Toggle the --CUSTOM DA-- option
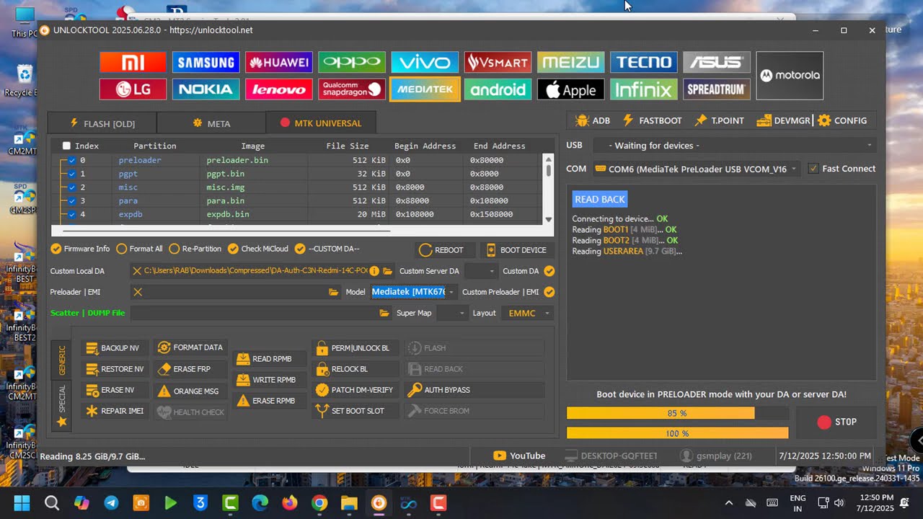 tap(300, 249)
